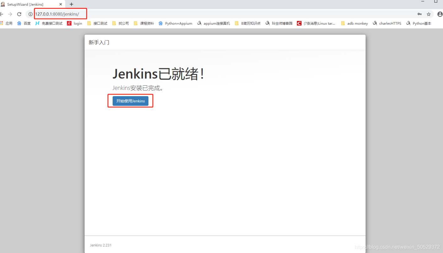This screenshot has height=253, width=443.
Task: Open the 找公司 bookmark folder
Action: click(120, 23)
